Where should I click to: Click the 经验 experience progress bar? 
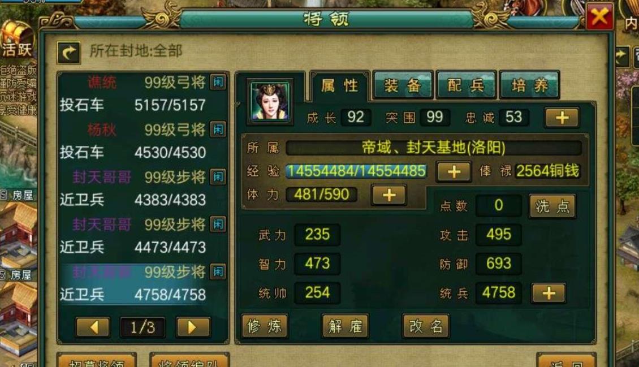(356, 171)
